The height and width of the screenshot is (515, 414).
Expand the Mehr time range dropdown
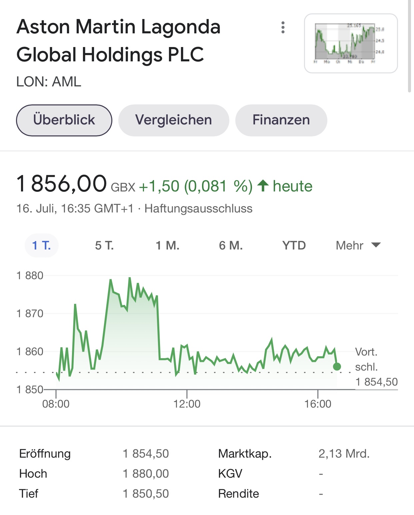tap(350, 245)
